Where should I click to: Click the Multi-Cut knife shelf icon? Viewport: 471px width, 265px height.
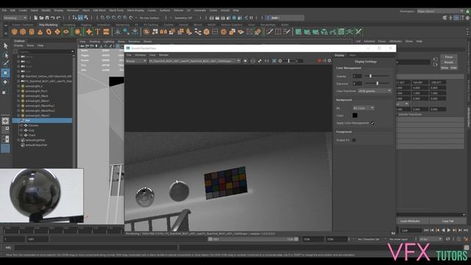[269, 32]
